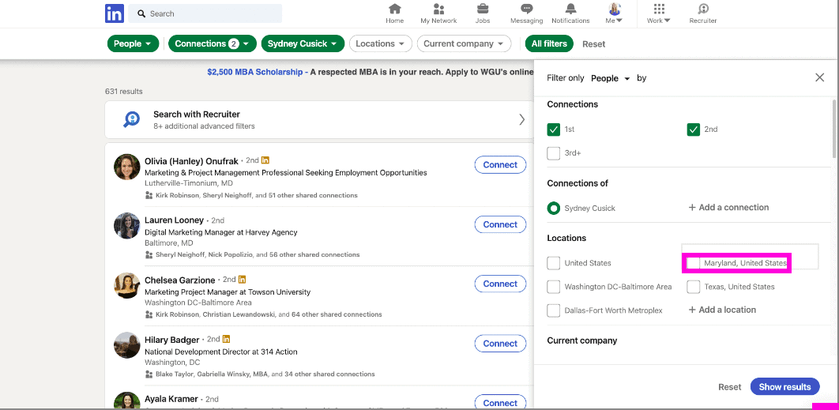Click Olivia's 51 other shared connections link
The image size is (839, 410).
[x=312, y=196]
